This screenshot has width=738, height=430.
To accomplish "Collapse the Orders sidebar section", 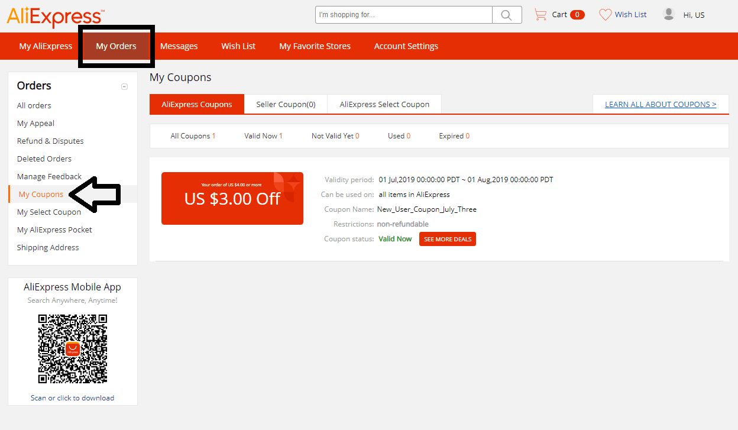I will tap(124, 86).
